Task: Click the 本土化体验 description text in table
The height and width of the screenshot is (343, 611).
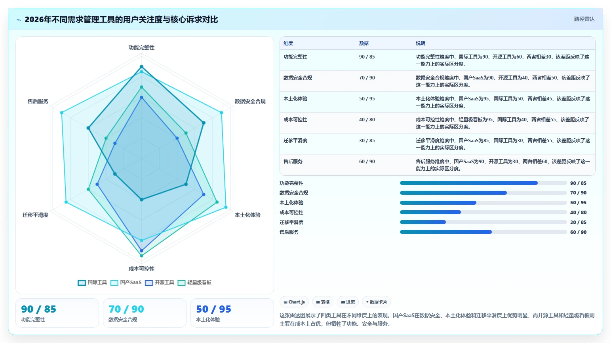Action: pos(503,102)
